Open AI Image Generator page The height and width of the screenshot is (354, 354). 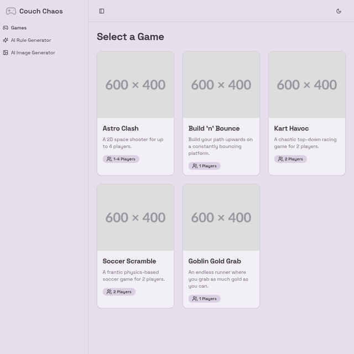(33, 53)
